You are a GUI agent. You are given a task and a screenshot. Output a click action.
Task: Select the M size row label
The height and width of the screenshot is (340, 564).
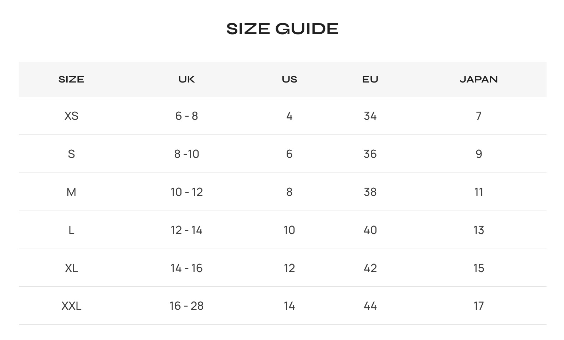(71, 192)
